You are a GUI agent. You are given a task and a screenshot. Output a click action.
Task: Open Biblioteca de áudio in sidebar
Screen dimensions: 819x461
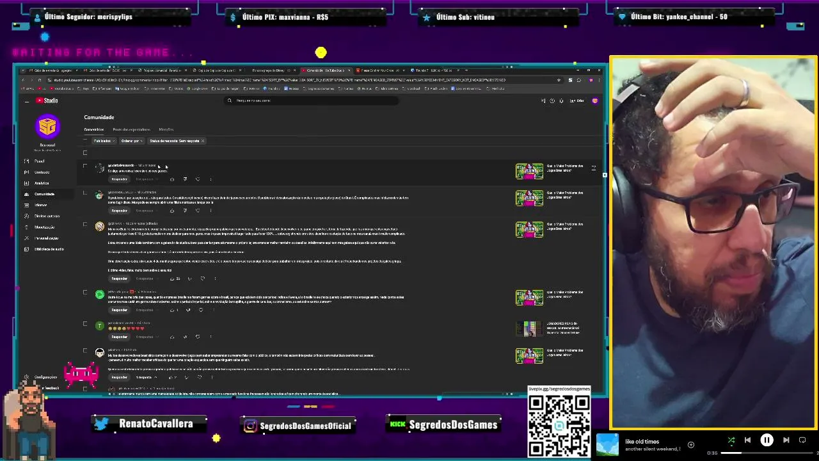(x=49, y=249)
